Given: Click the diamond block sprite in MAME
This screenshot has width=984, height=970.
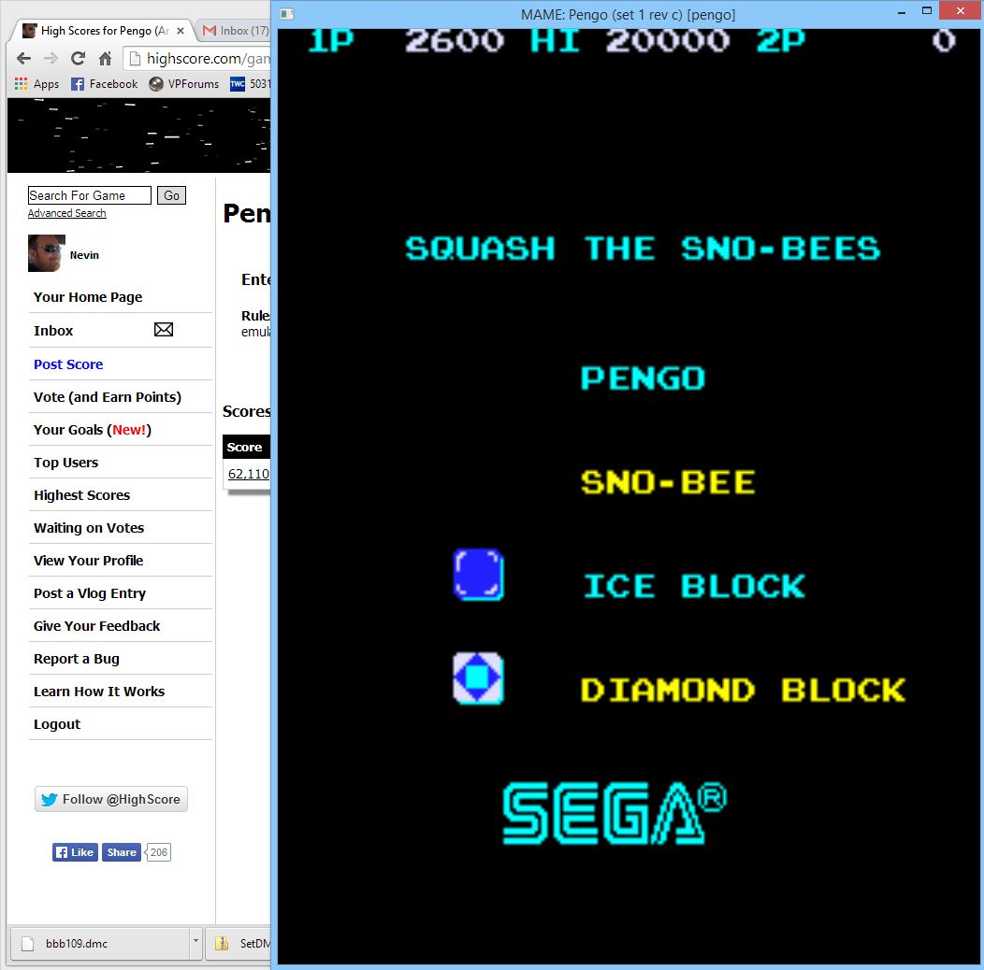Looking at the screenshot, I should (478, 678).
